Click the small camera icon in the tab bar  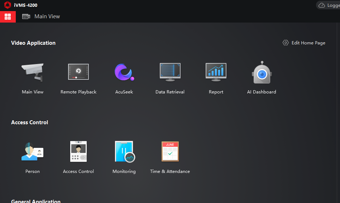tap(26, 16)
